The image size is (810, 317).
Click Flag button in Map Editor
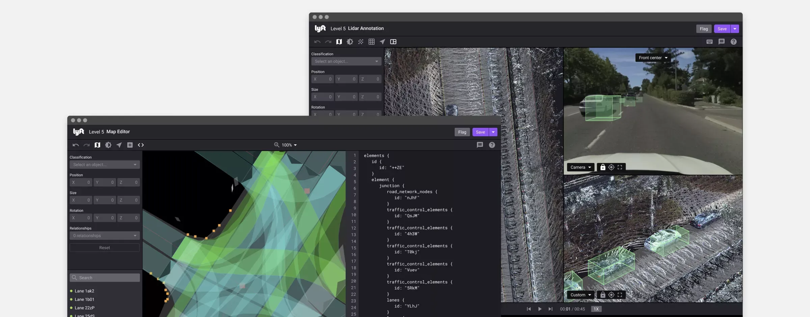pos(462,132)
